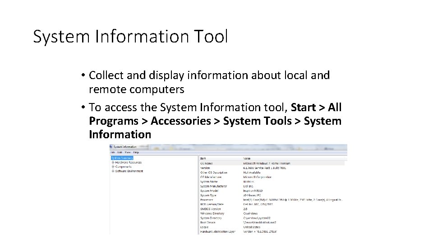Select the Version row label

[x=205, y=168]
